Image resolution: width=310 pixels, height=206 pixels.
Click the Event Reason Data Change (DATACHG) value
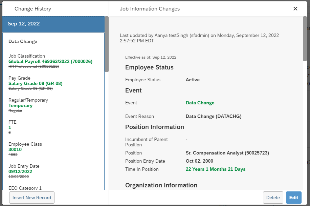coord(214,116)
